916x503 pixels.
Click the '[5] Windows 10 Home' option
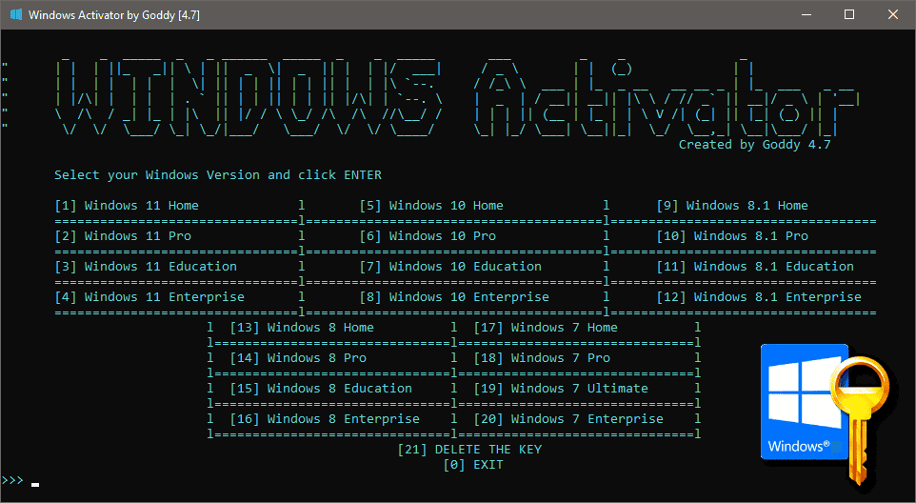point(431,206)
